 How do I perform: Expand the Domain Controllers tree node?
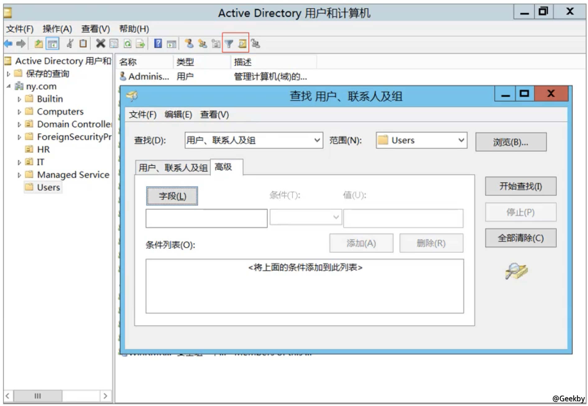(19, 124)
